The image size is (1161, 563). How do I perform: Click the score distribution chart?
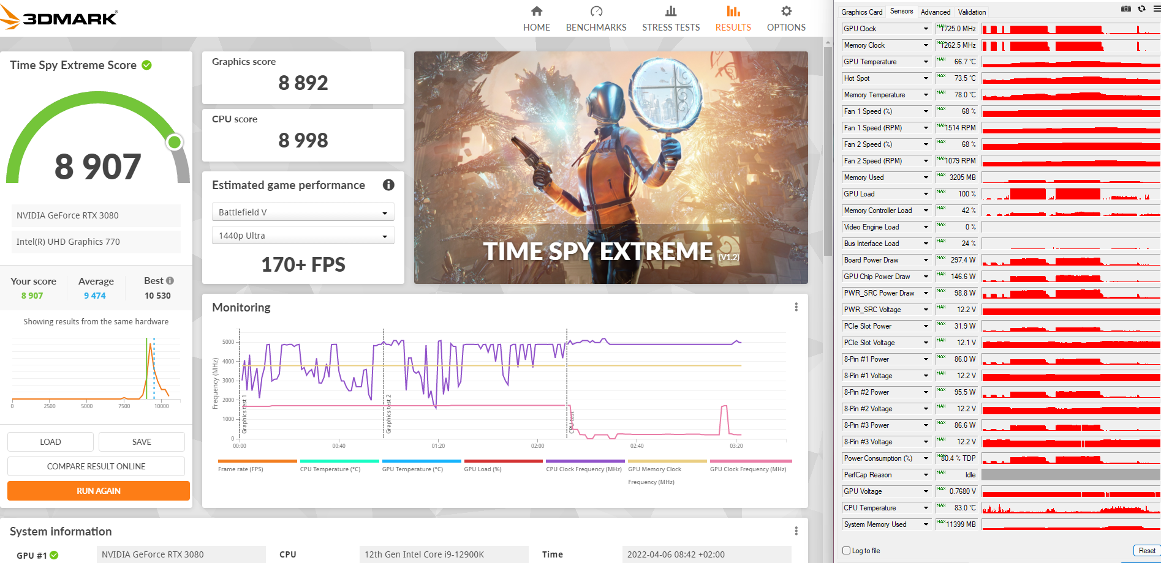coord(96,371)
